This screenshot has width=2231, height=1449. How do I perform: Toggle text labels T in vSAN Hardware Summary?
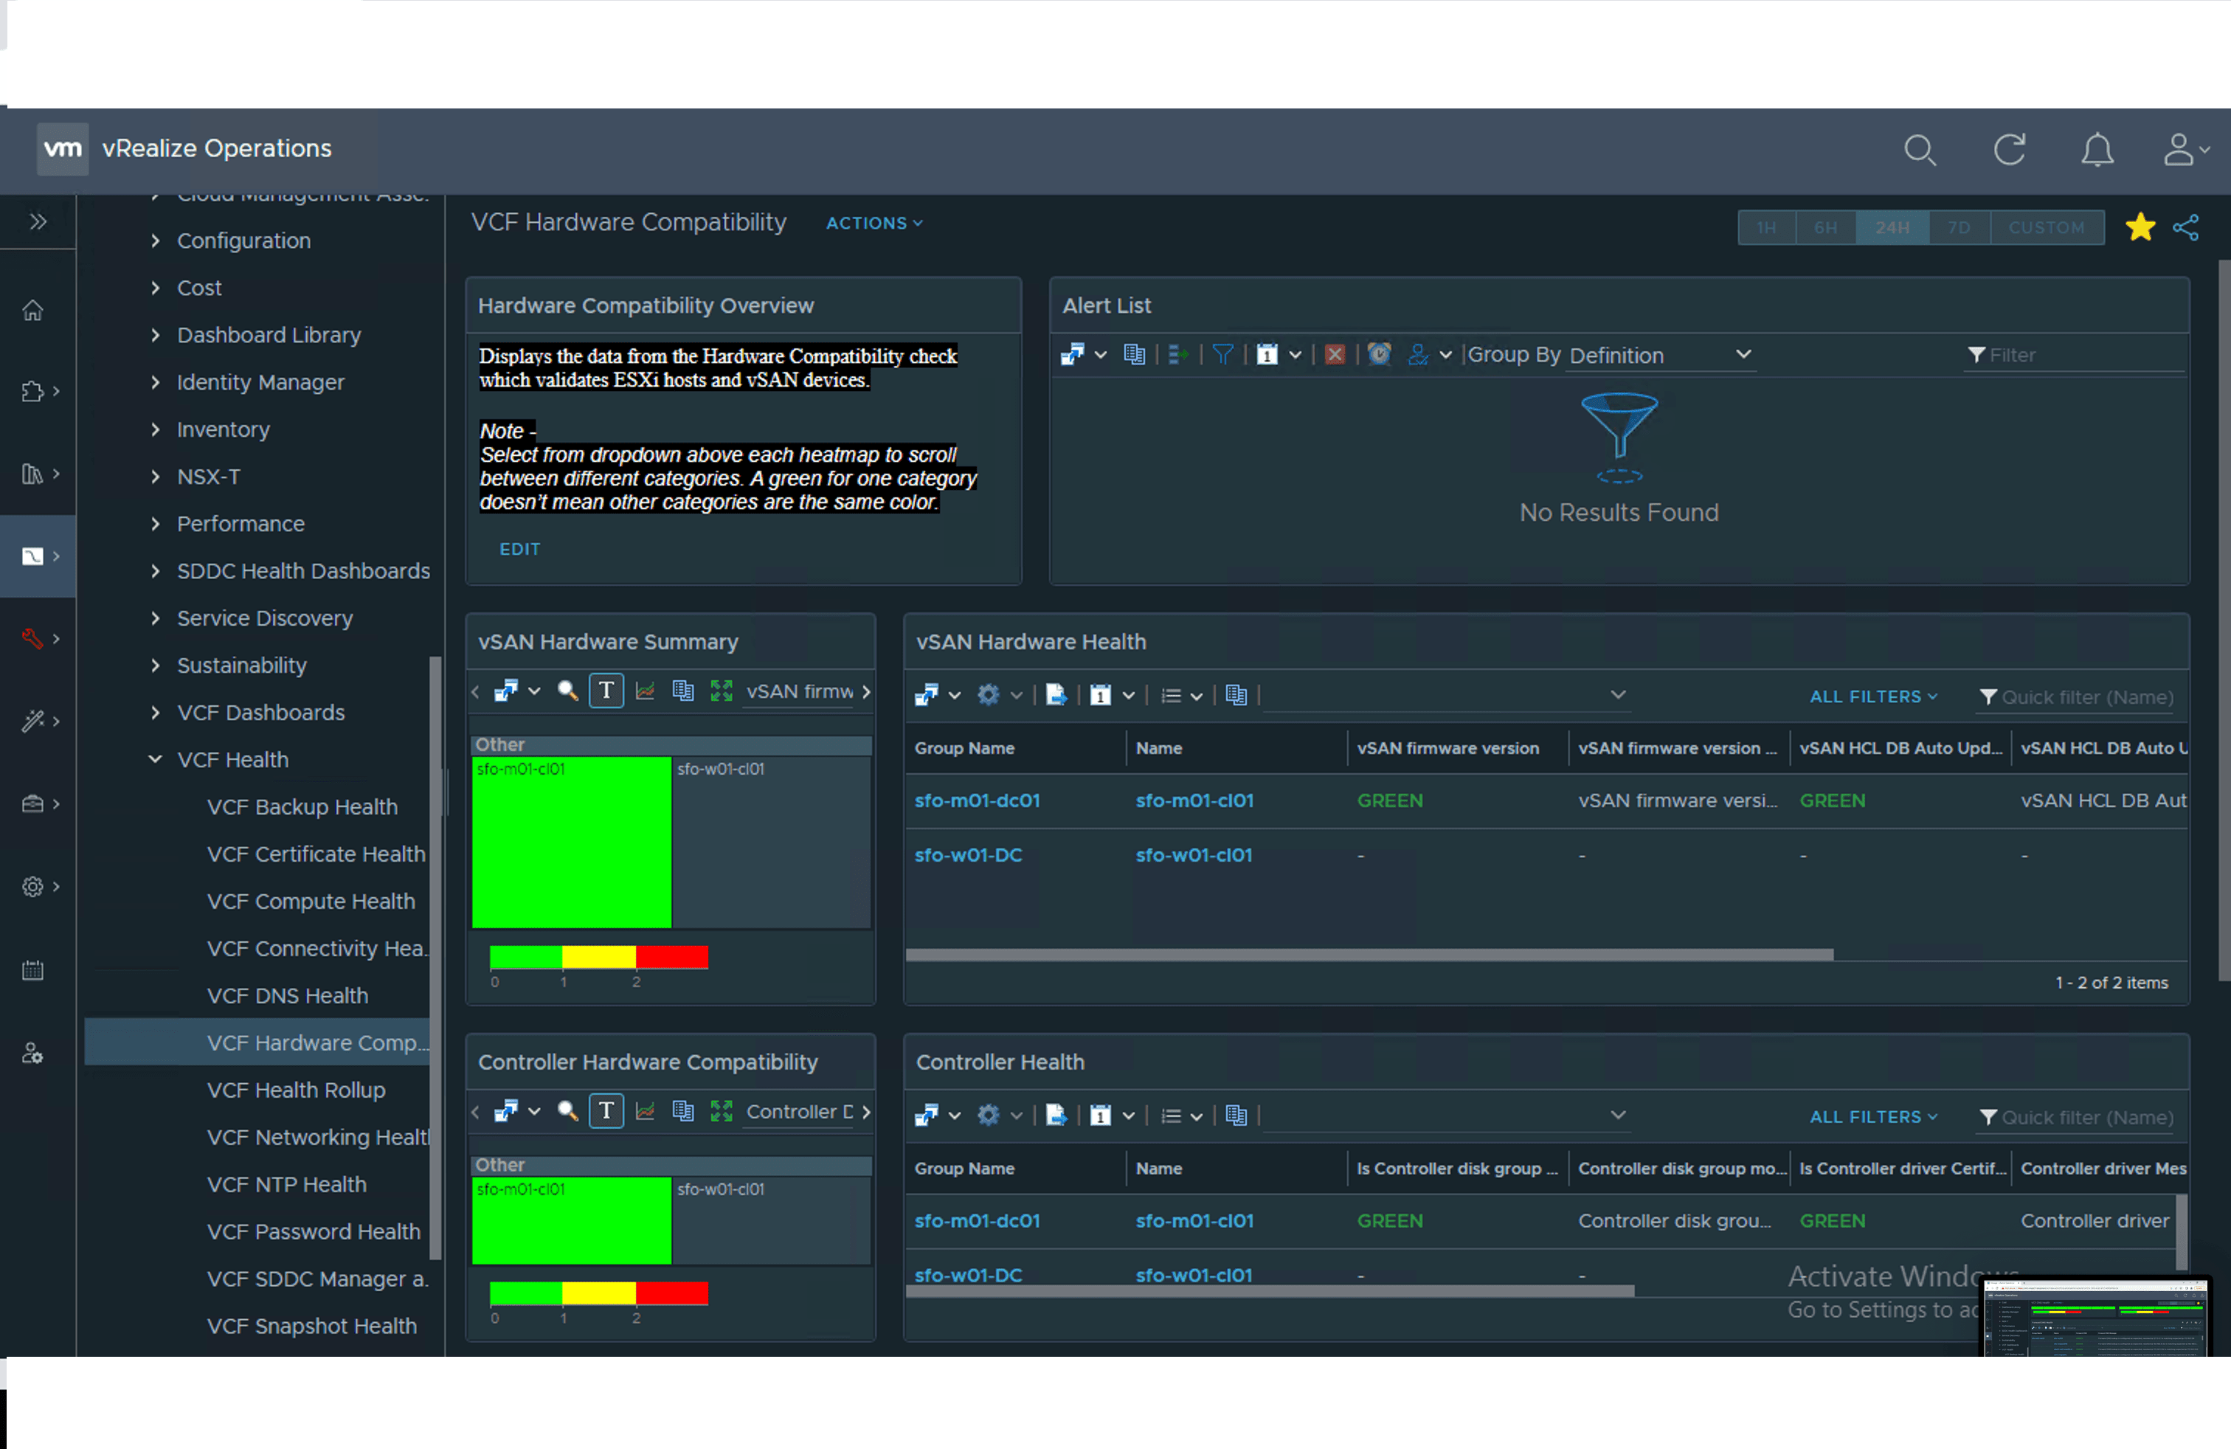point(606,691)
